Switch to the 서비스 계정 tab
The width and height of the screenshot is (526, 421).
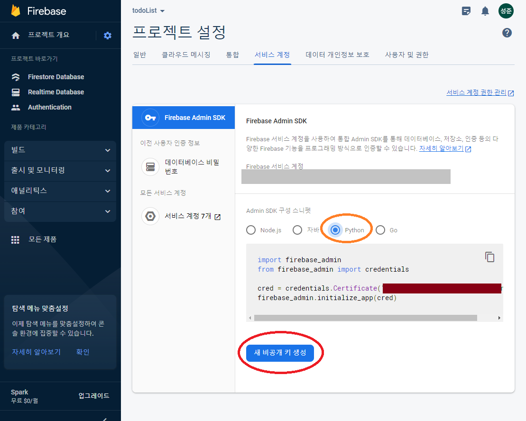(272, 55)
